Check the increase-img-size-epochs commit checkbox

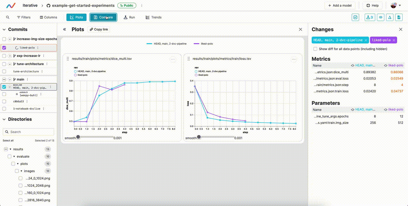[x=4, y=39]
